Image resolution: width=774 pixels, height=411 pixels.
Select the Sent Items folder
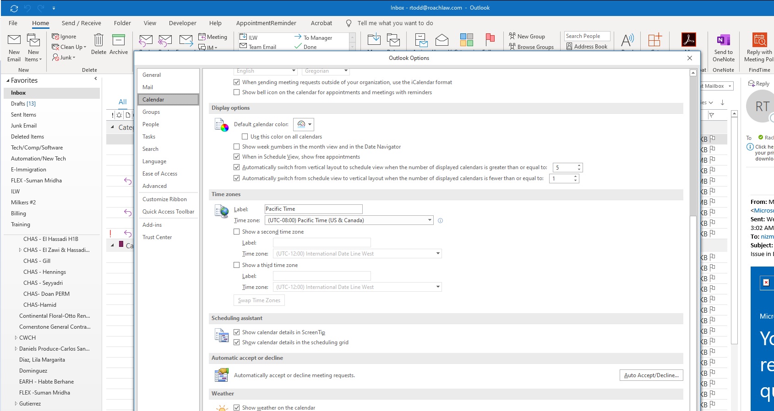[23, 115]
